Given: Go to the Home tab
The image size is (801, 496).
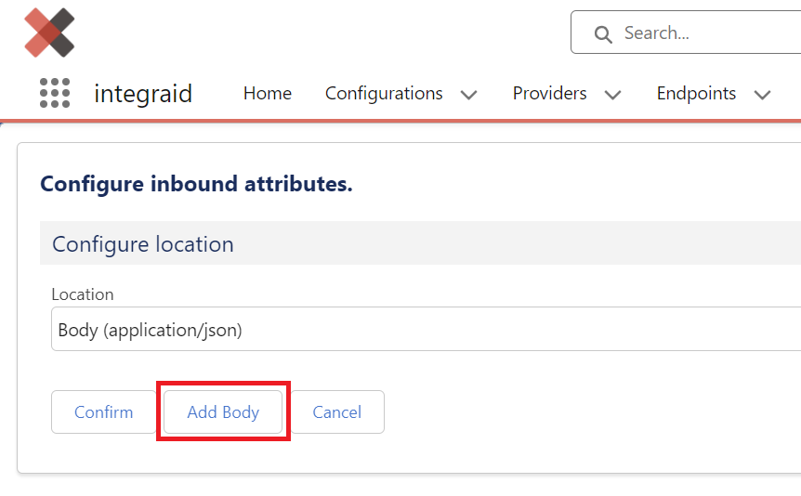Looking at the screenshot, I should point(268,94).
